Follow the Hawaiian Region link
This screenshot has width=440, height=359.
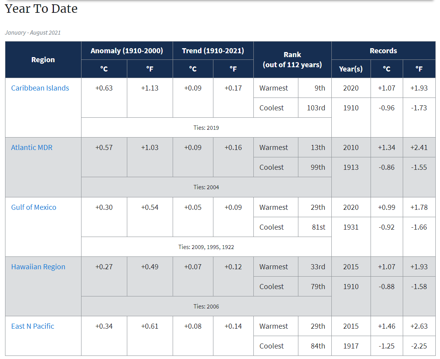click(x=38, y=267)
